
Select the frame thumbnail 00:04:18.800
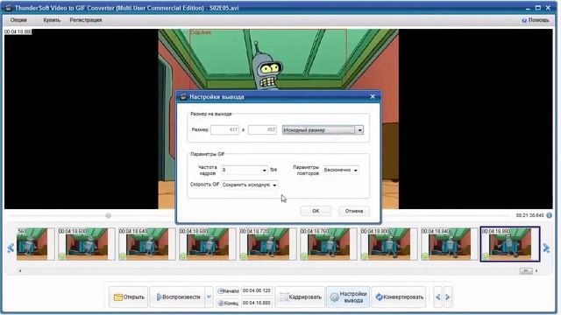pos(388,244)
